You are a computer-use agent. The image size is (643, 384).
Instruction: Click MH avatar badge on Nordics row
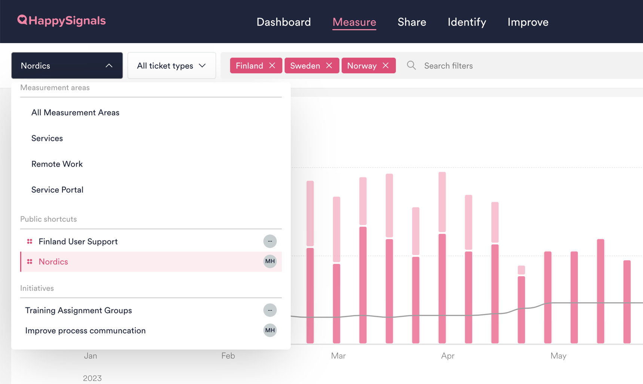[269, 261]
